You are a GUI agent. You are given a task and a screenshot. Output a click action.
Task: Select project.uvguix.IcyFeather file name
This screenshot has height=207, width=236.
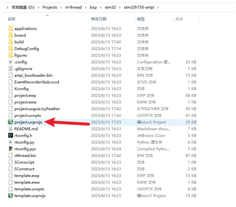coord(37,109)
